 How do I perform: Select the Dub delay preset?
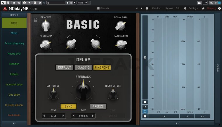pyautogui.click(x=14, y=95)
